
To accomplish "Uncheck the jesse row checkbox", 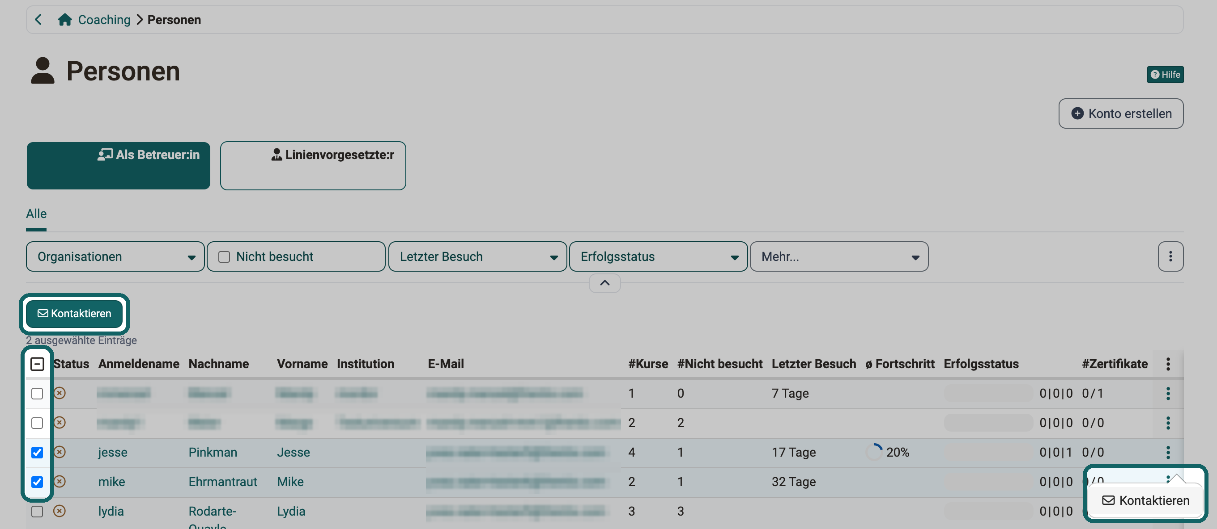I will coord(37,452).
